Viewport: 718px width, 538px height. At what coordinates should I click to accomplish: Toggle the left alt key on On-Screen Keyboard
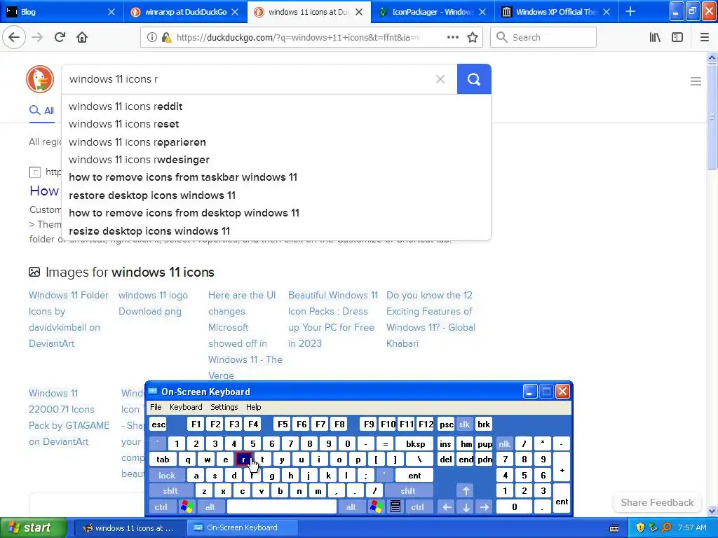pyautogui.click(x=210, y=507)
